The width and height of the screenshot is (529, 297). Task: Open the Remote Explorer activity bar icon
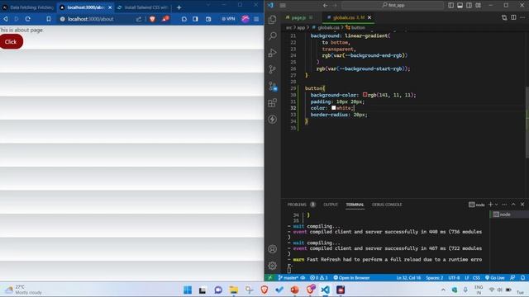272,86
